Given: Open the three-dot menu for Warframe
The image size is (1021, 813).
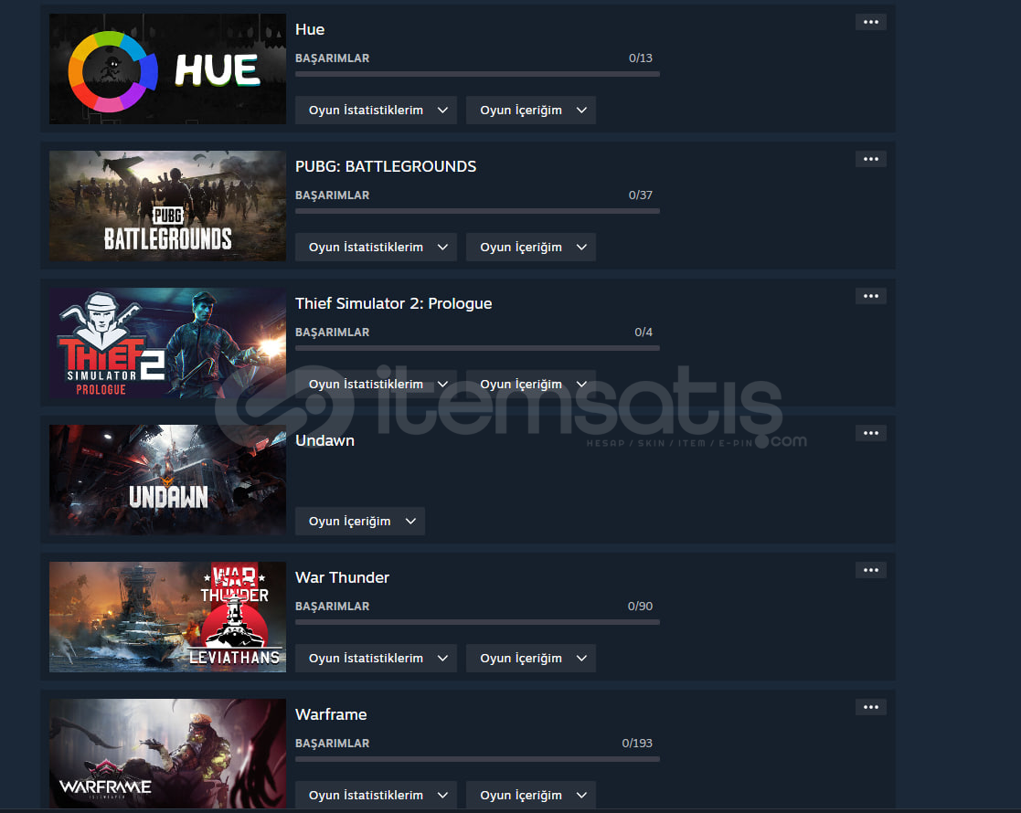Looking at the screenshot, I should (x=870, y=707).
